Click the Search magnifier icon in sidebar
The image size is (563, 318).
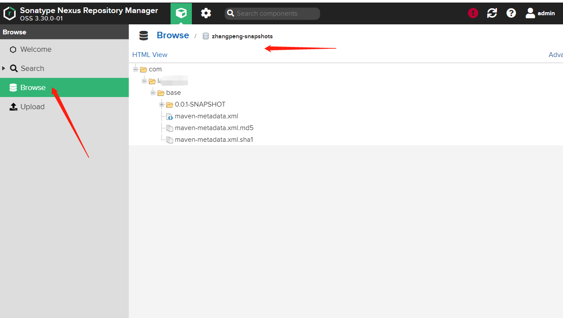[x=14, y=69]
